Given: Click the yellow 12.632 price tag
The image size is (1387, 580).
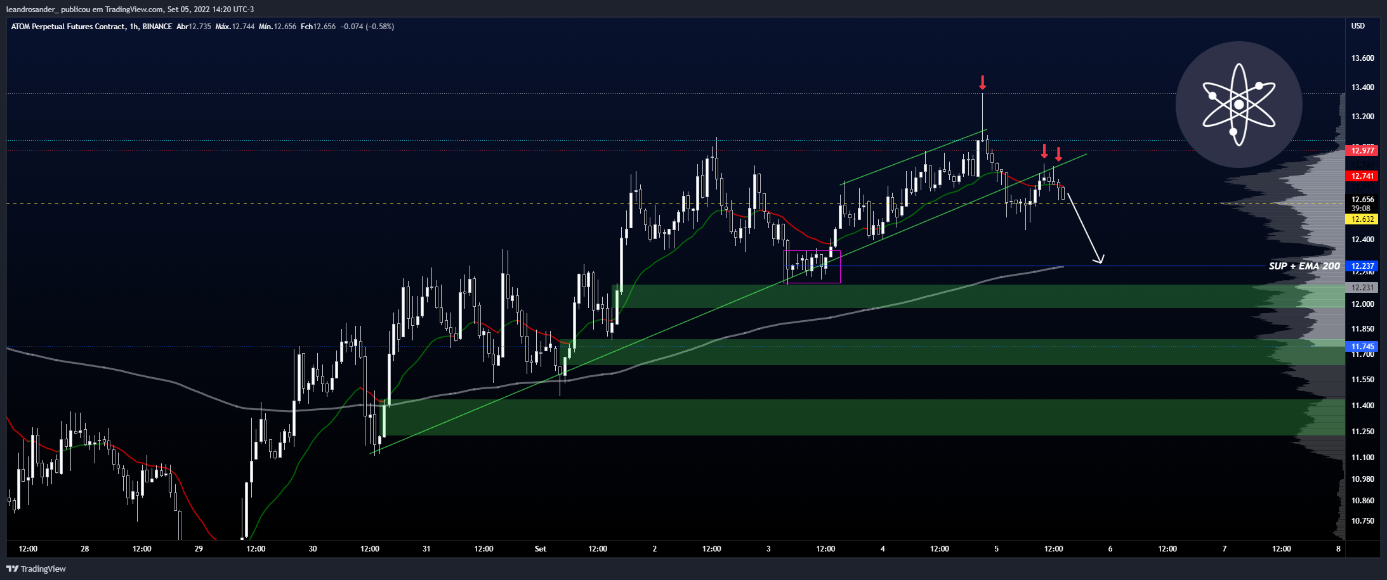Looking at the screenshot, I should pos(1362,219).
